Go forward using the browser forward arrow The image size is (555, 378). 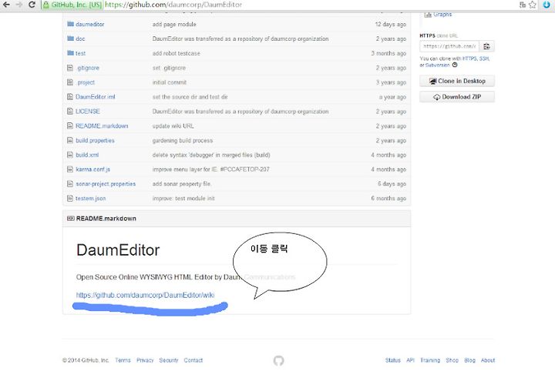[18, 5]
